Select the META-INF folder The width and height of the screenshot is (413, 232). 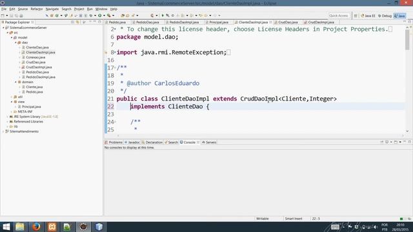click(25, 111)
